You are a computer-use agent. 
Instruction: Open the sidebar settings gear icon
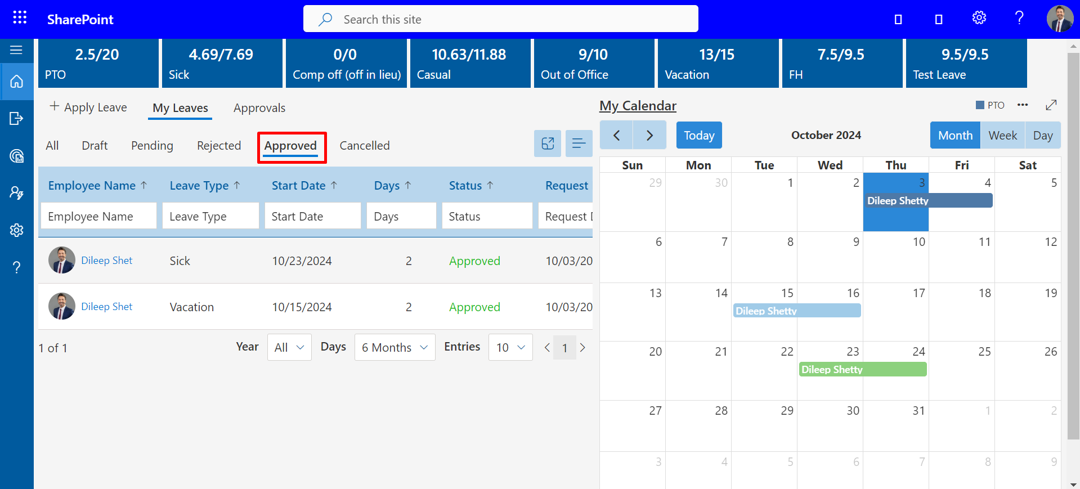click(17, 230)
